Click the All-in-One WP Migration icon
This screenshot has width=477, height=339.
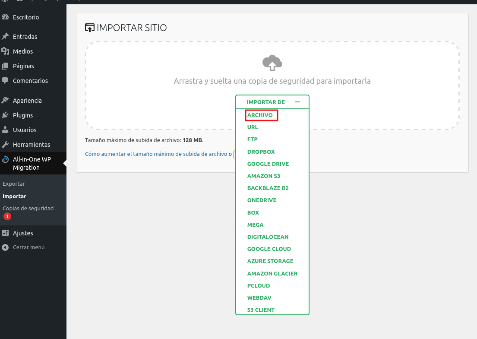pyautogui.click(x=5, y=159)
